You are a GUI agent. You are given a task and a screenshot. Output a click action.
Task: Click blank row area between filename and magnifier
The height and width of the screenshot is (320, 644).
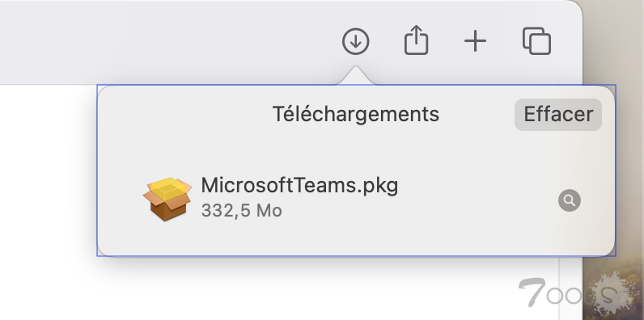click(477, 200)
